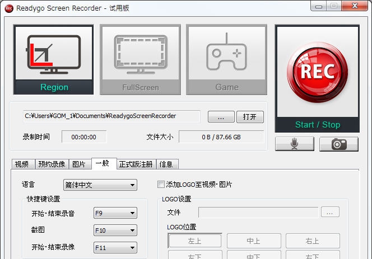Image resolution: width=372 pixels, height=259 pixels.
Task: Take a screenshot with the camera button
Action: coord(338,144)
